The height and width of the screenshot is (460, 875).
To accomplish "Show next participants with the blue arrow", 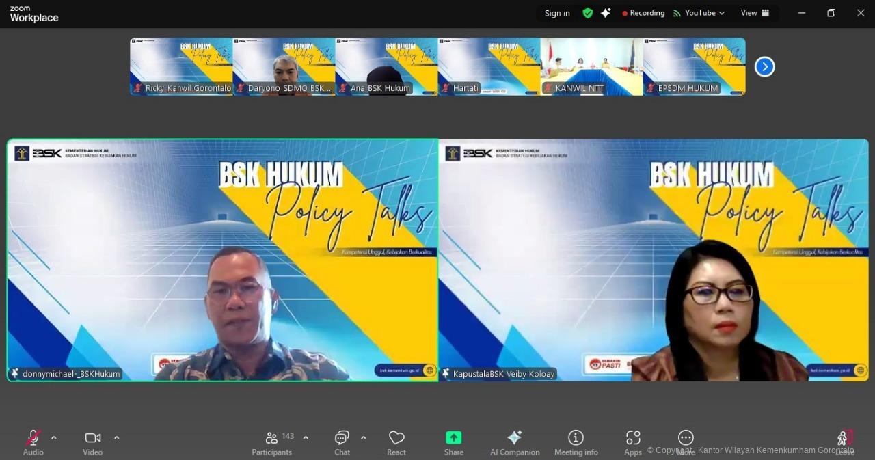I will (764, 67).
